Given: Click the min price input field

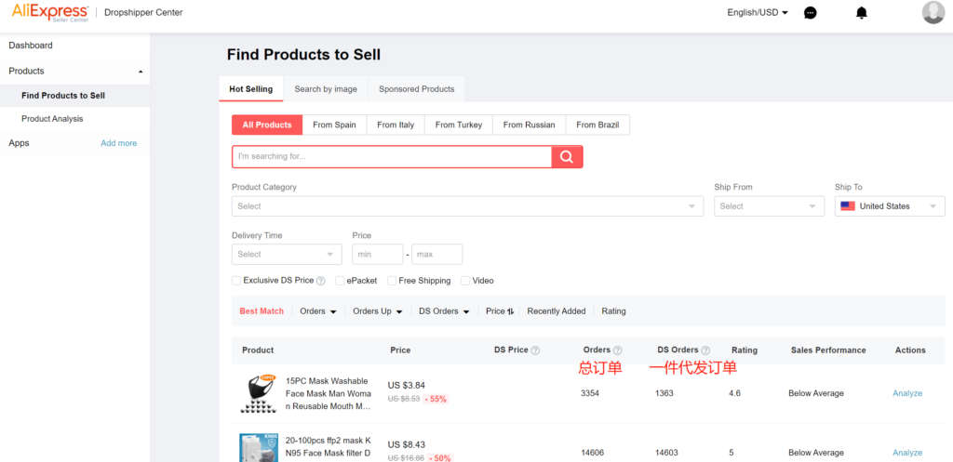Looking at the screenshot, I should [378, 255].
